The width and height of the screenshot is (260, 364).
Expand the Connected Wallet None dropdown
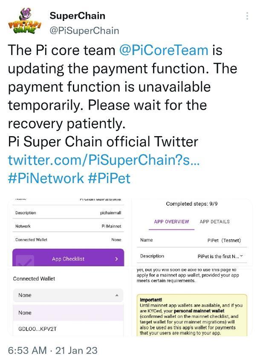point(68,295)
